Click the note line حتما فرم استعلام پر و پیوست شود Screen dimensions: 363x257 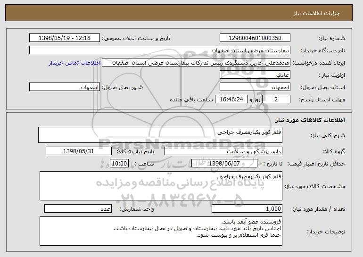click(239, 235)
